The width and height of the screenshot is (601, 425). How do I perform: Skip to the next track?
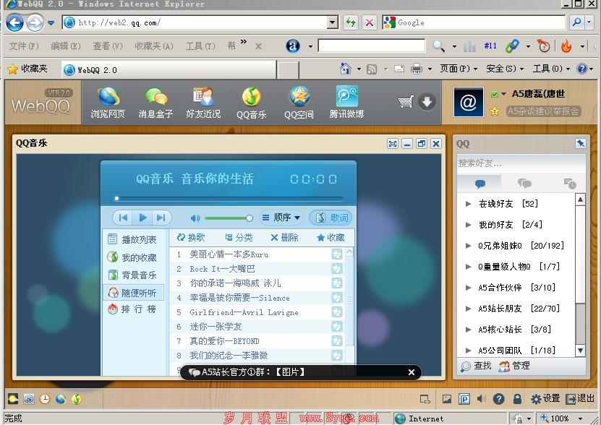tap(161, 218)
